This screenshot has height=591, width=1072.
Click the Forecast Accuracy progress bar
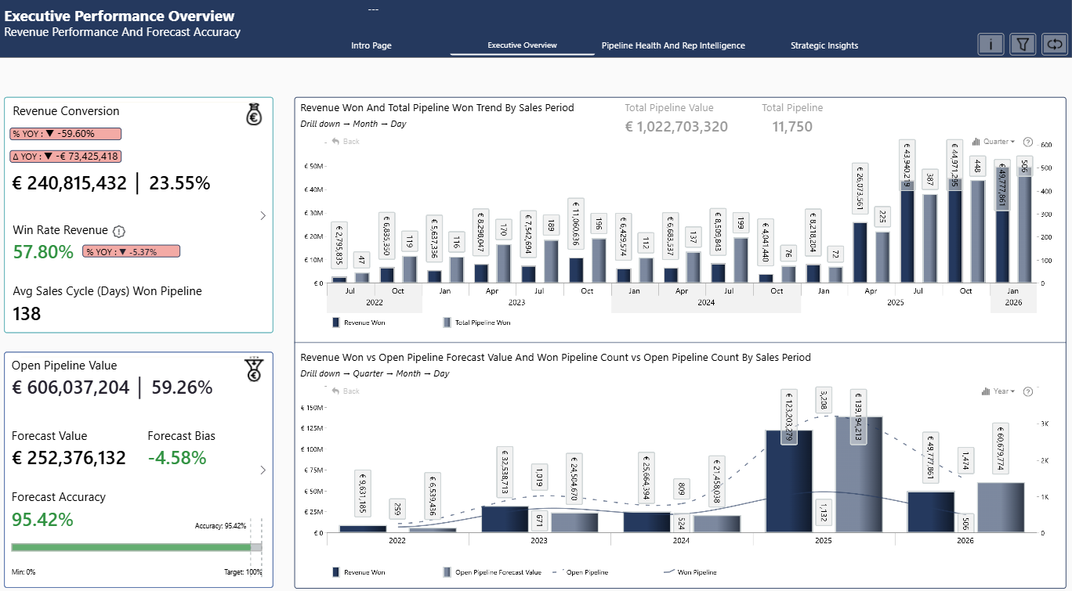(x=136, y=547)
